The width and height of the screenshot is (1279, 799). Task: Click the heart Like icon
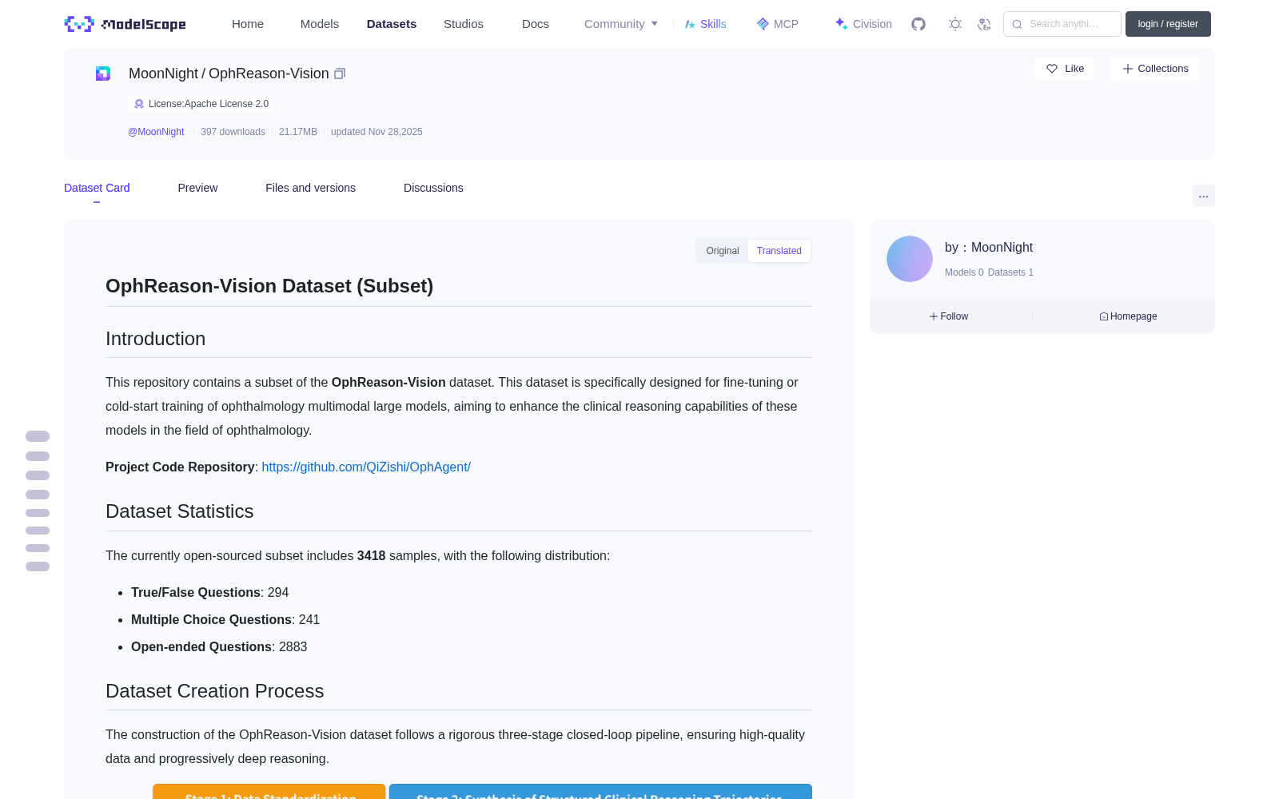point(1052,69)
